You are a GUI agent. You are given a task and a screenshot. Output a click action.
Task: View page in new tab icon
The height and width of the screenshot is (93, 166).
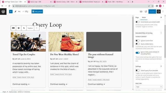[146, 12]
